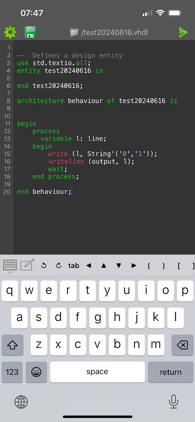The image size is (195, 422).
Task: Toggle the shift key on the keyboard
Action: pos(12,345)
